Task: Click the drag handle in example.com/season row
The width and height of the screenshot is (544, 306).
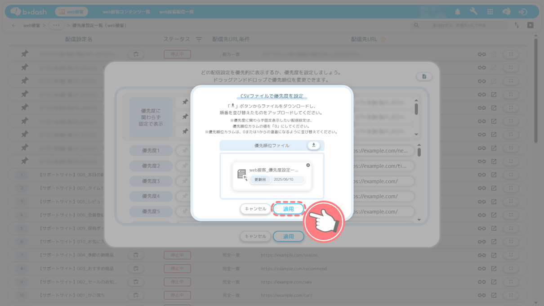Action: coord(511,255)
